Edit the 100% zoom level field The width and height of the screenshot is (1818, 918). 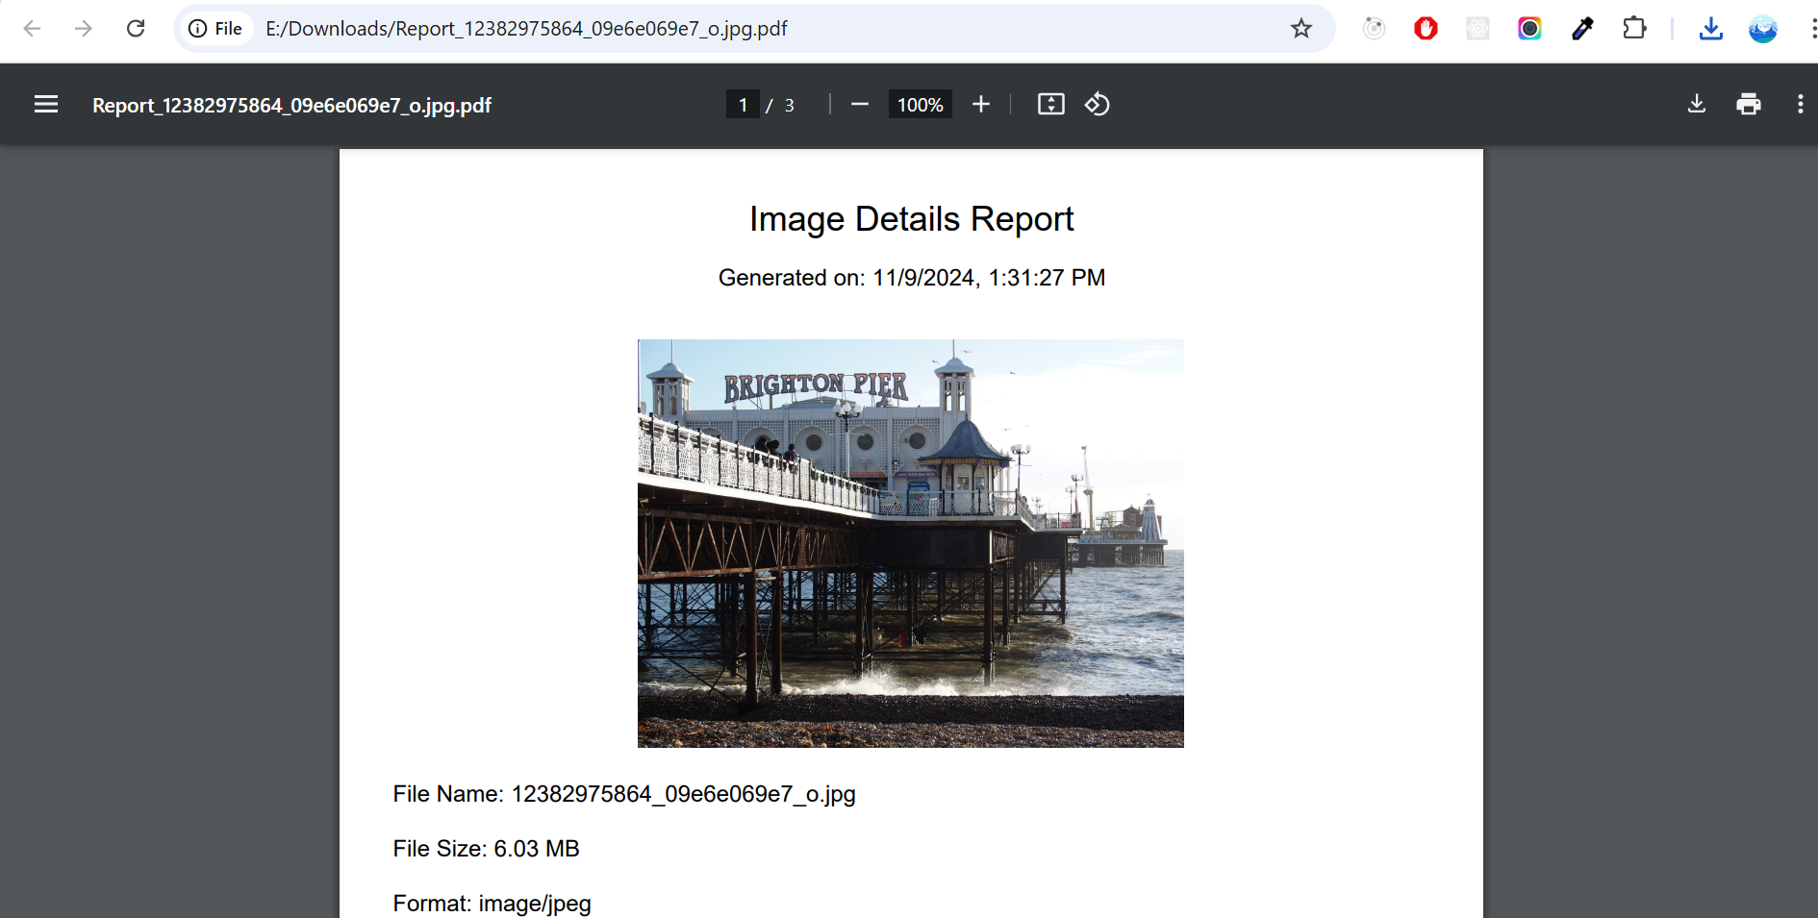(920, 105)
